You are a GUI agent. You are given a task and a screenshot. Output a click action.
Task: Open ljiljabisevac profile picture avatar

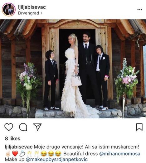click(x=9, y=9)
